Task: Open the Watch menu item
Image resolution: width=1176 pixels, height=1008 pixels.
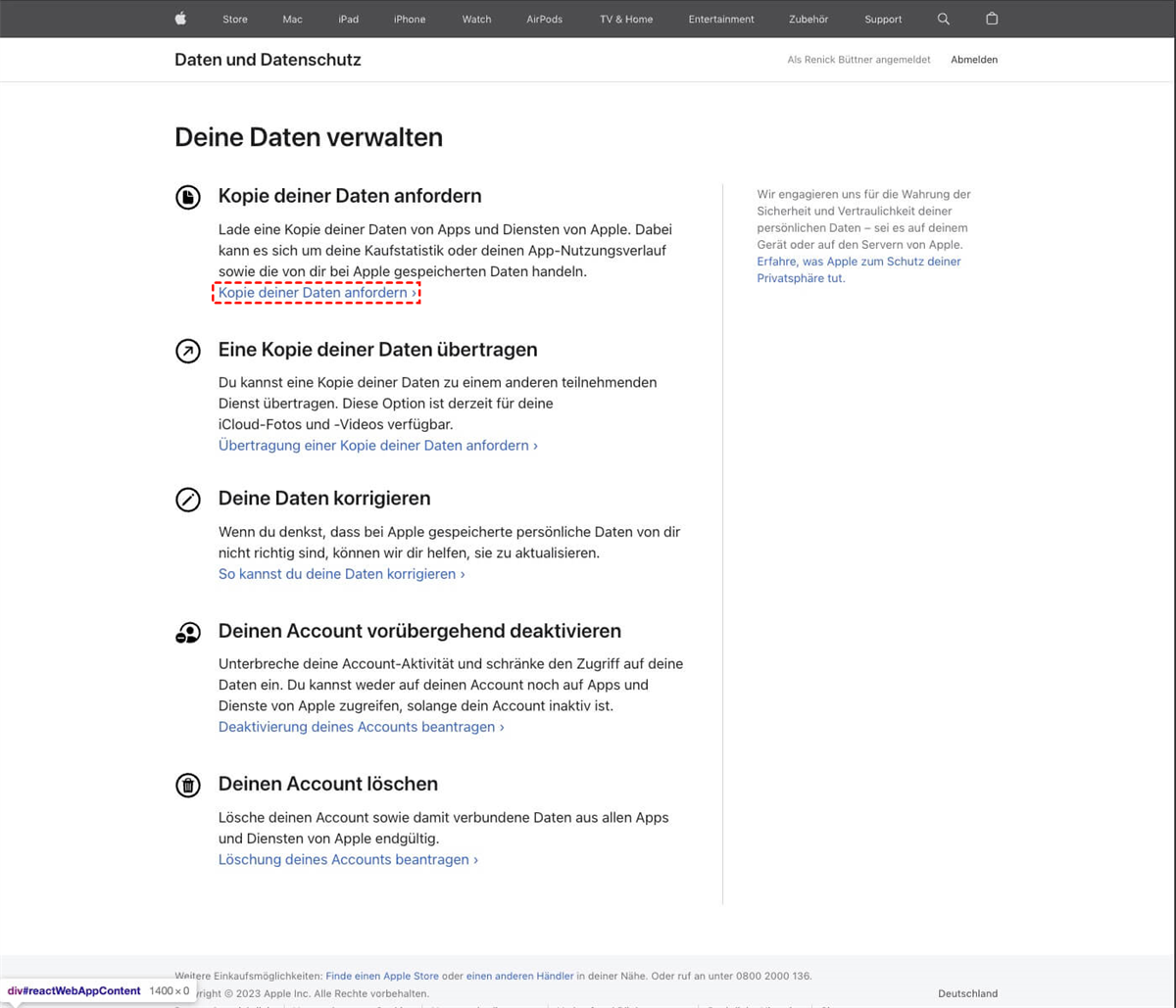Action: pyautogui.click(x=476, y=20)
